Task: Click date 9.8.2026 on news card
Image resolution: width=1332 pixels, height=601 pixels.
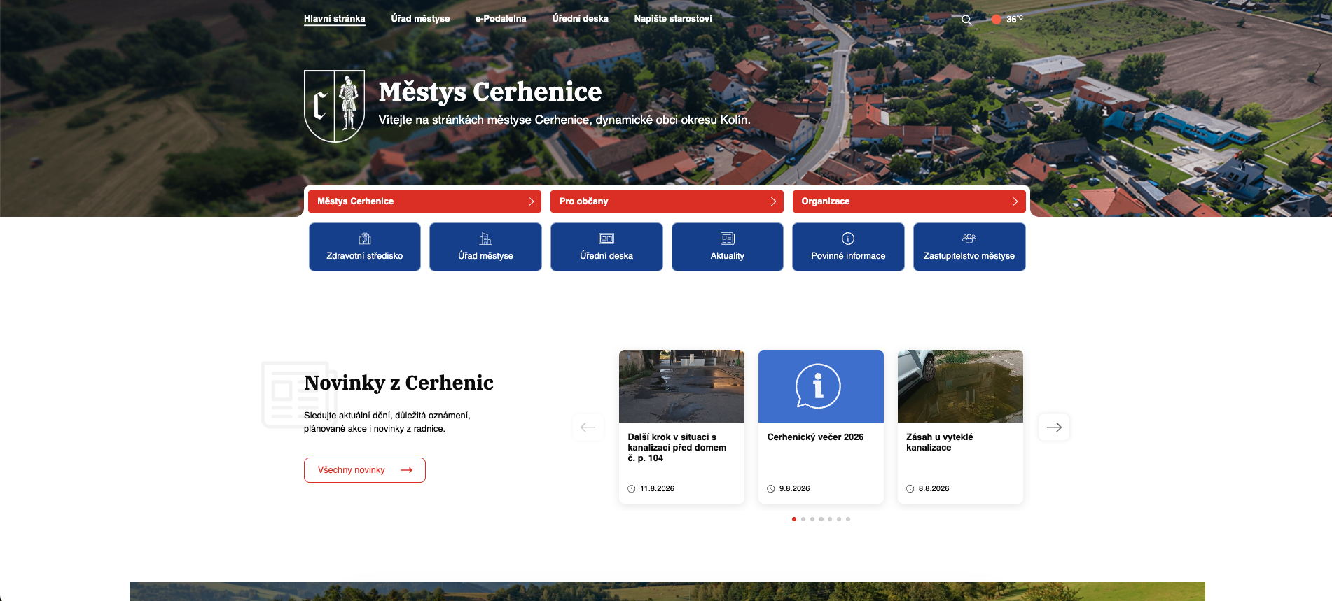Action: pyautogui.click(x=794, y=489)
